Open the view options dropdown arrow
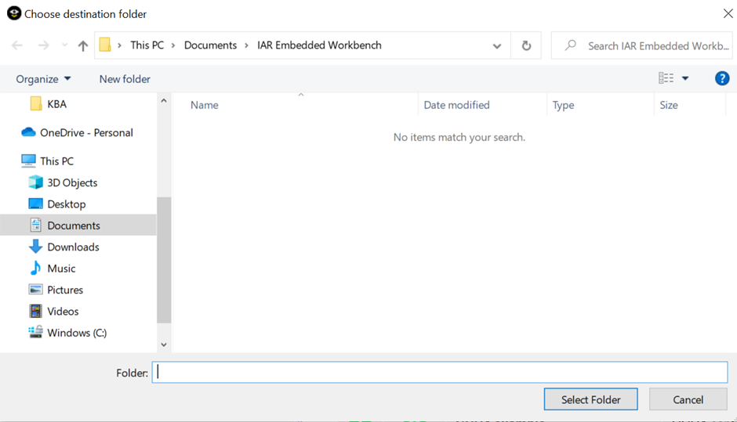Screen dimensions: 737x422 point(685,78)
